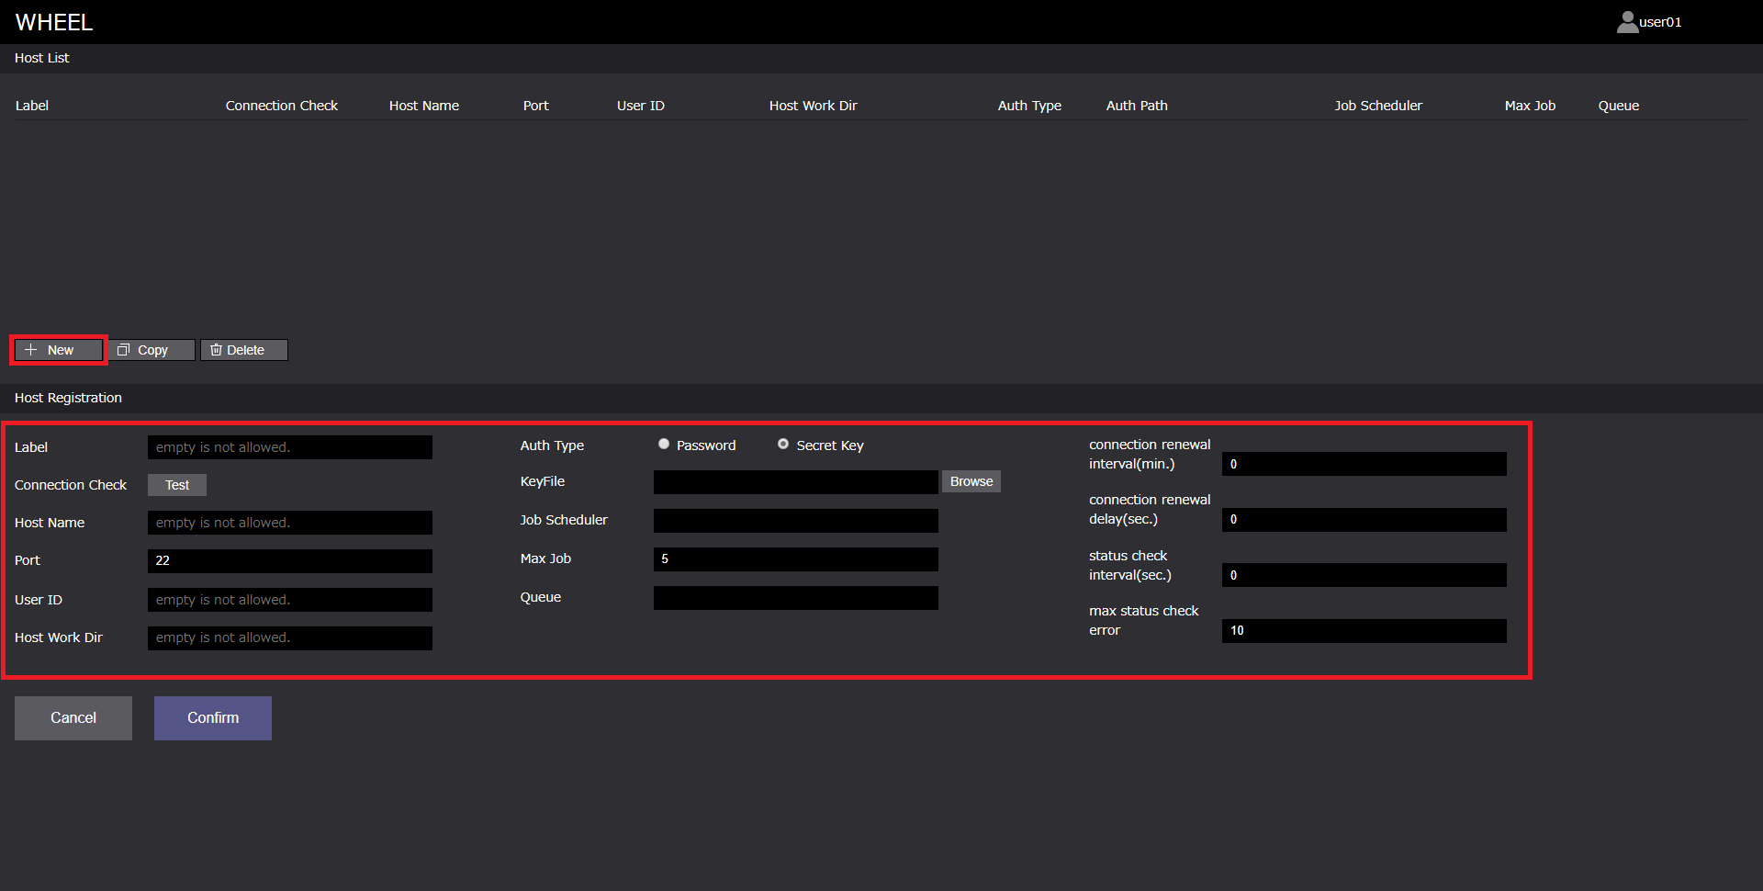Viewport: 1763px width, 891px height.
Task: Click Browse to choose key file
Action: click(971, 481)
